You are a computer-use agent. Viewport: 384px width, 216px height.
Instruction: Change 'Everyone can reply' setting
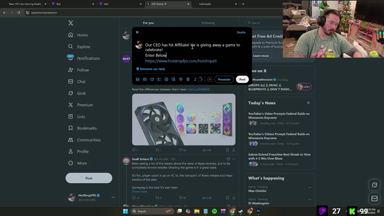click(x=151, y=69)
